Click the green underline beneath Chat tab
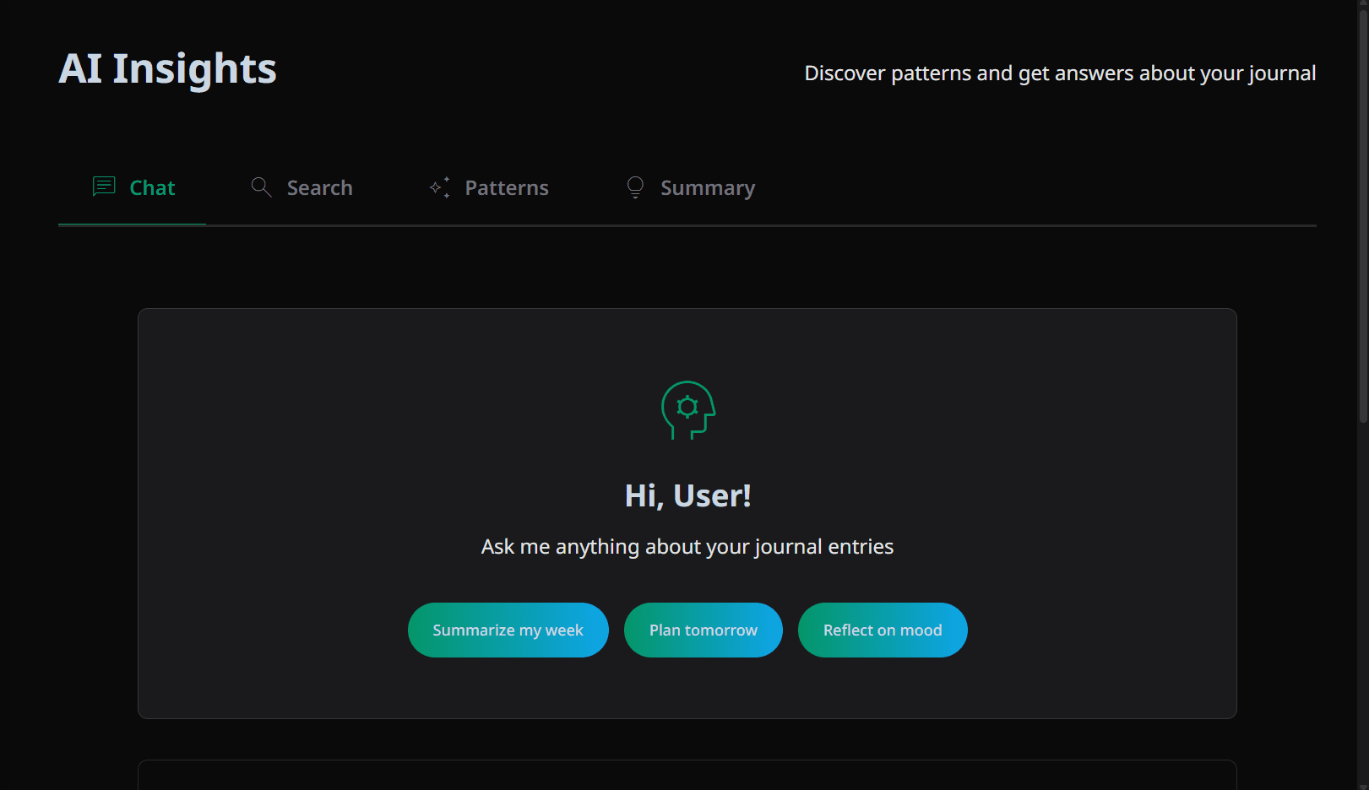The image size is (1369, 790). click(132, 225)
